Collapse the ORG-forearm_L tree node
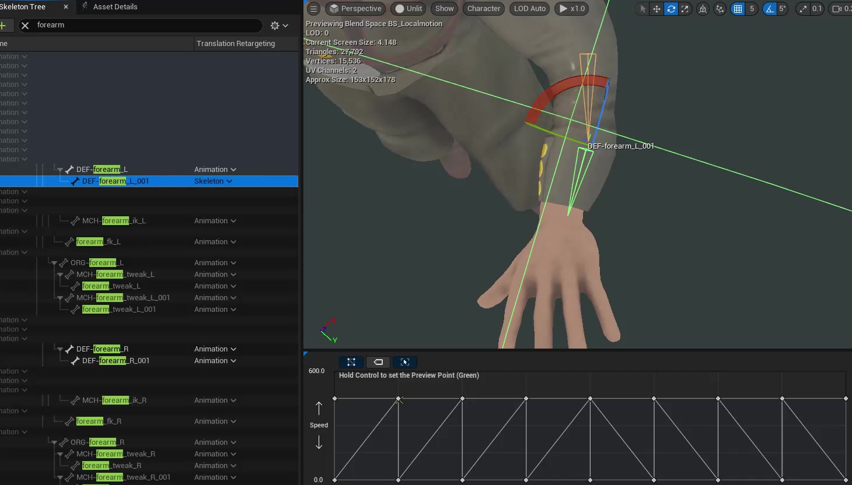The image size is (852, 485). [x=54, y=263]
